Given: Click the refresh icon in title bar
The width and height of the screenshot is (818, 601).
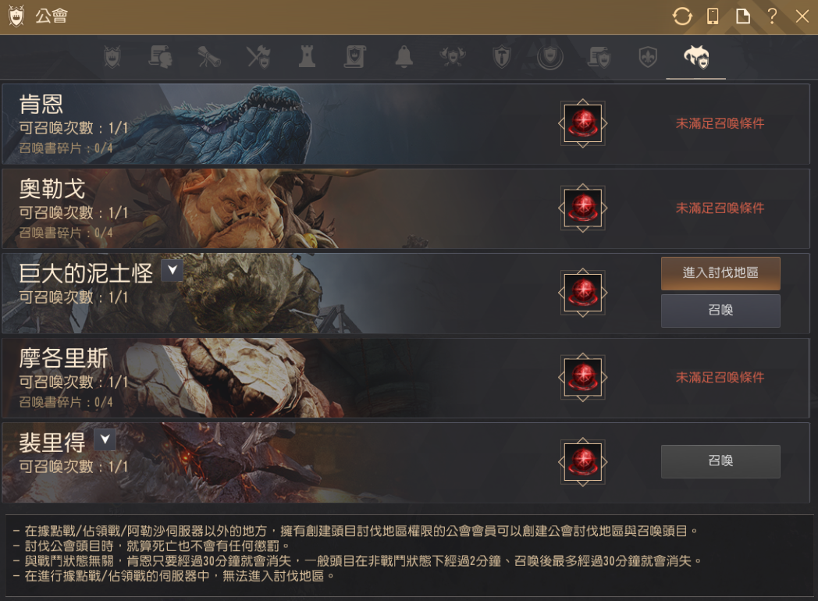Looking at the screenshot, I should point(682,16).
